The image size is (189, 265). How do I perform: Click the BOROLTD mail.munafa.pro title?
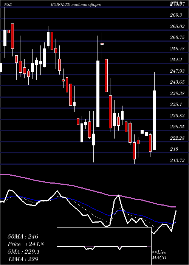[76, 5]
